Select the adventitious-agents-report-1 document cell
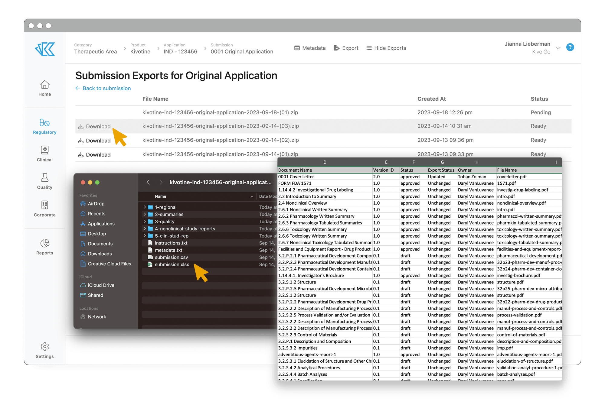This screenshot has height=405, width=605. coord(325,355)
